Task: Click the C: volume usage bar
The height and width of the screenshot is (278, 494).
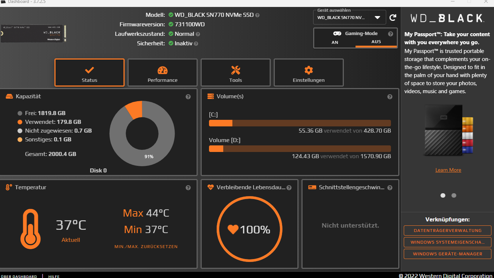Action: (x=300, y=123)
